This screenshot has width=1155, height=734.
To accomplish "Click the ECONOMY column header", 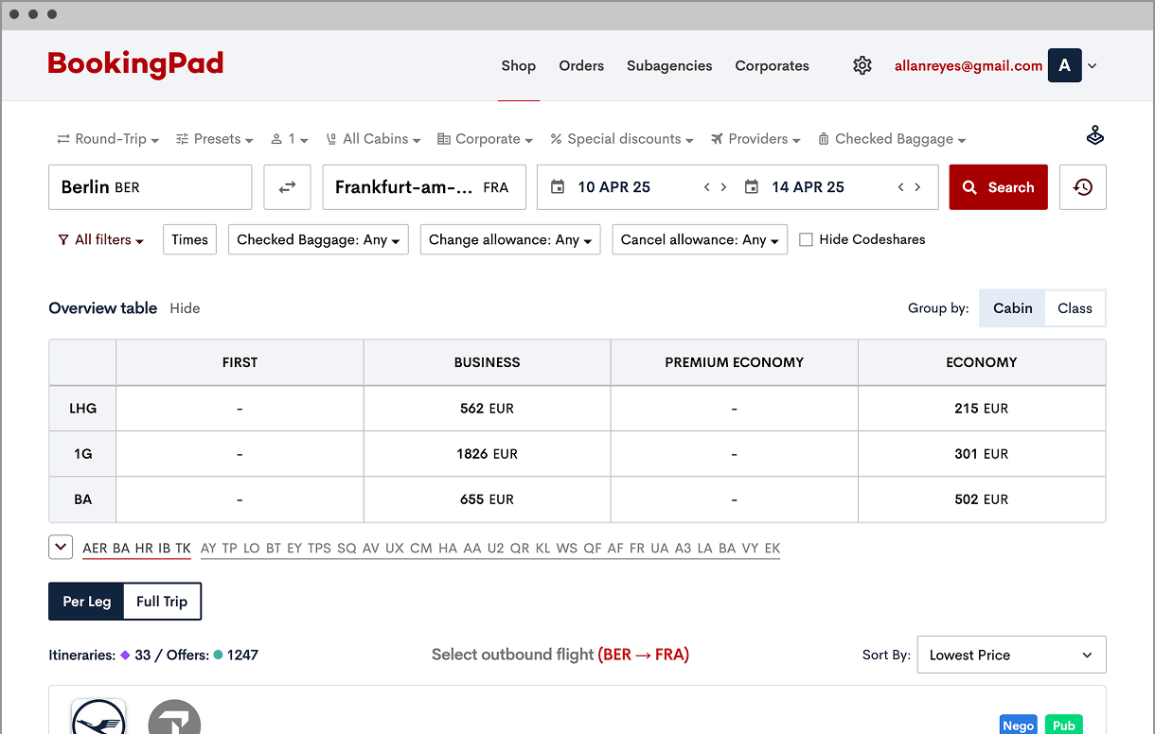I will (x=982, y=362).
